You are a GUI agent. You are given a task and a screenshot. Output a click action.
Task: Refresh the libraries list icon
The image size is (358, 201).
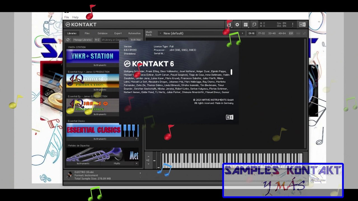point(68,40)
